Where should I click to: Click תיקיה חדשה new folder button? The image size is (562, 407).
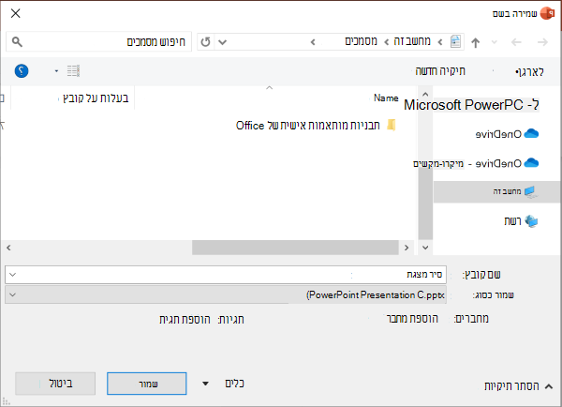[x=440, y=70]
